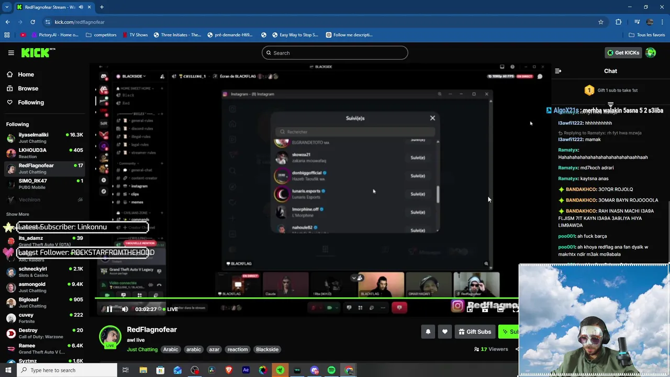Expand Show More followed channels
The height and width of the screenshot is (377, 670).
coord(18,214)
